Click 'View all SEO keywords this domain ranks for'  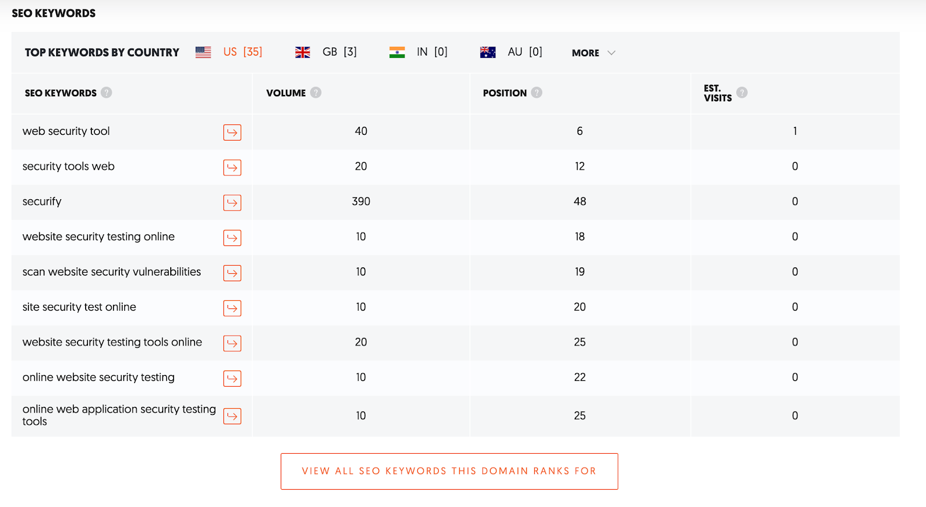(449, 471)
